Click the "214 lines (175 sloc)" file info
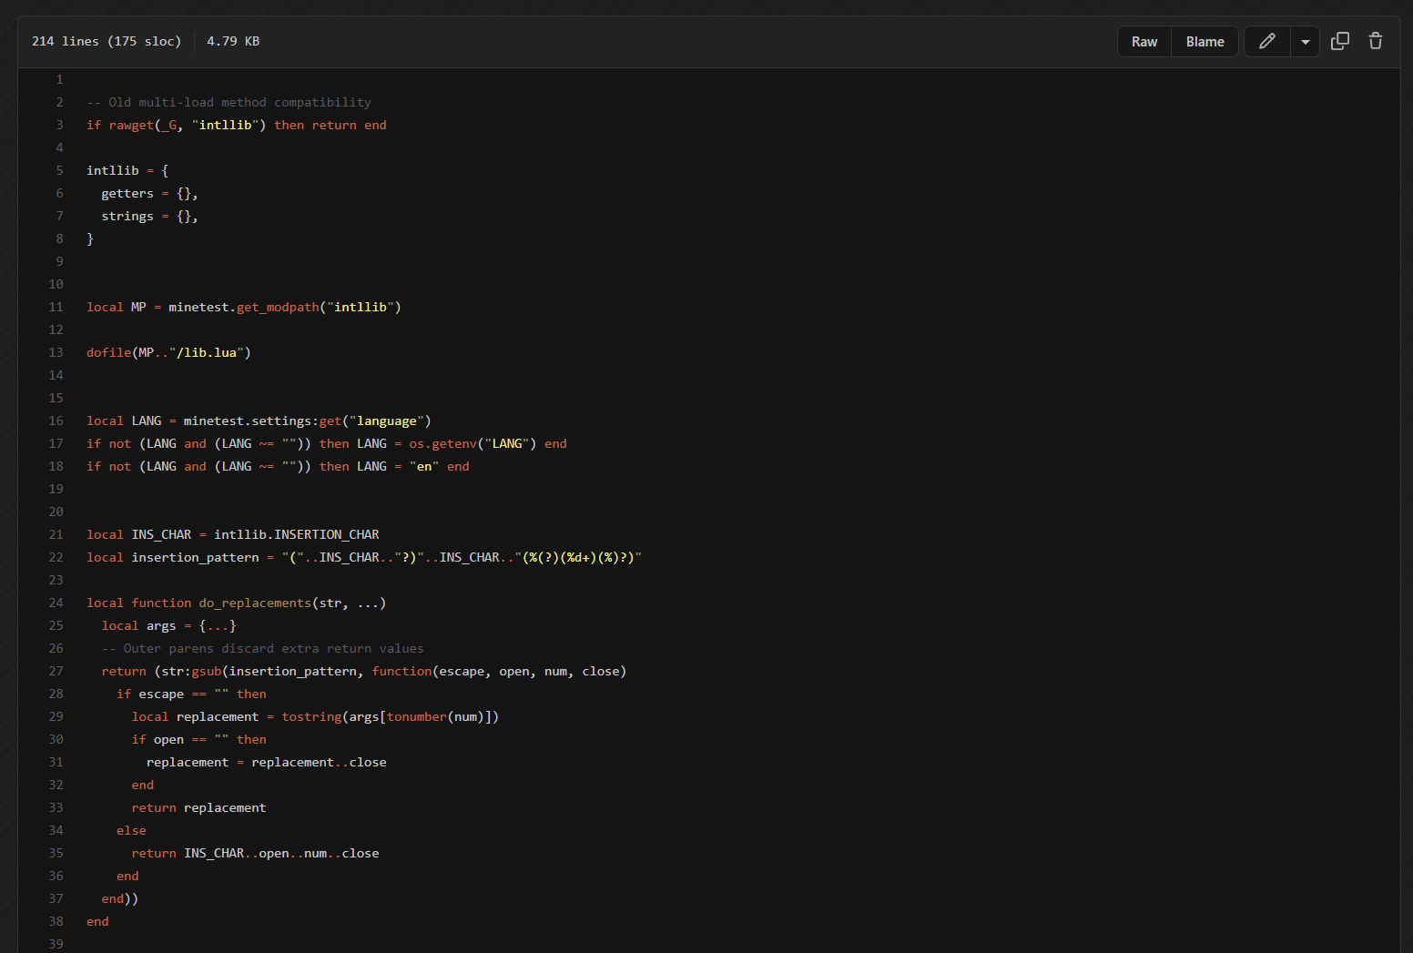Viewport: 1413px width, 953px height. pyautogui.click(x=107, y=41)
